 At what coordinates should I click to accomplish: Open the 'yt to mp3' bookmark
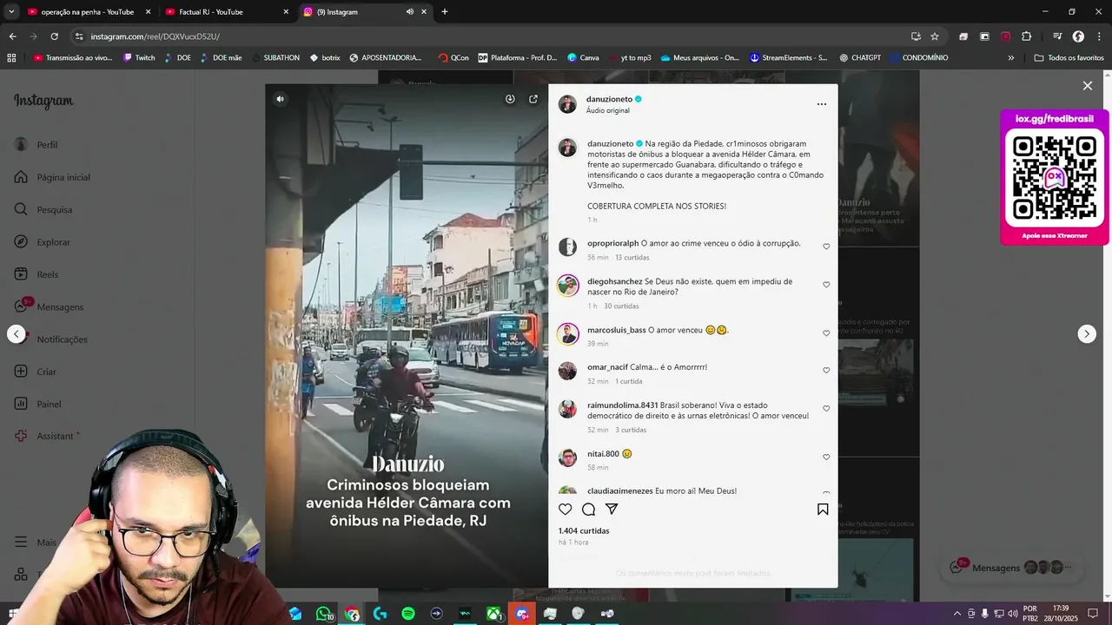pos(630,58)
